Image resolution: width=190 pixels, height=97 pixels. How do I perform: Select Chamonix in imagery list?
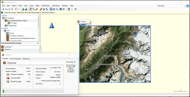(x=20, y=50)
